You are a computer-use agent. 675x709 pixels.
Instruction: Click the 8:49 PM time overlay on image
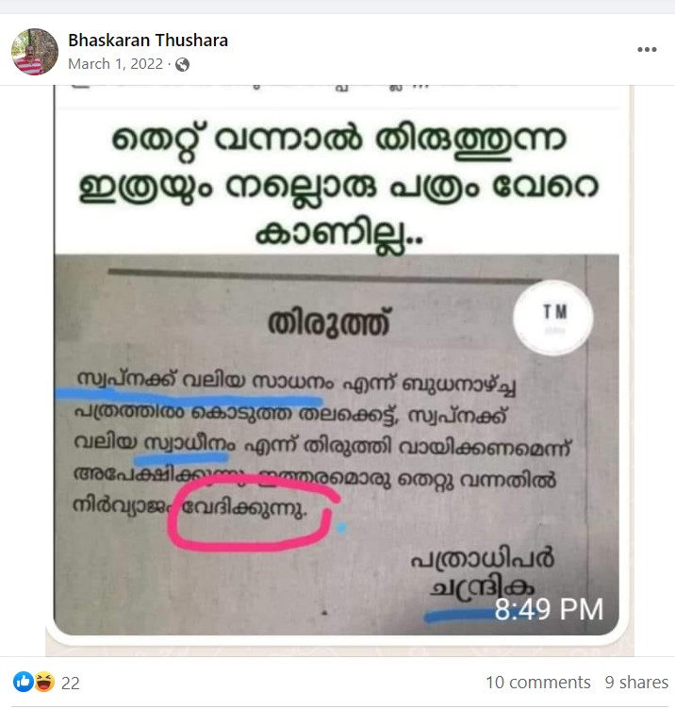click(549, 609)
